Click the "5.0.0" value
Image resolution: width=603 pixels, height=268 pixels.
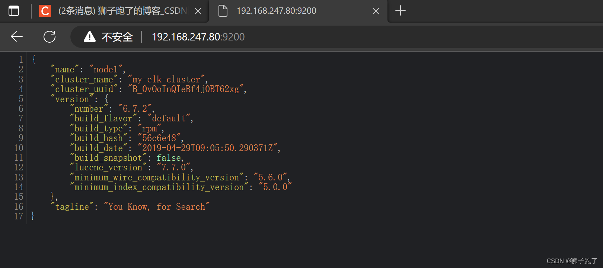tap(275, 187)
